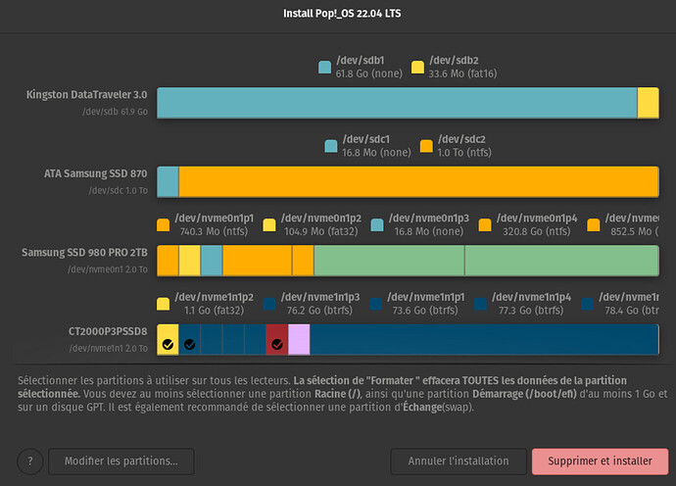Select the large teal partition on Kingston DataTraveler

click(x=397, y=103)
